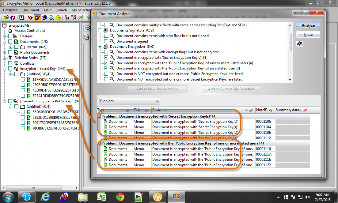Check the Documents (0/8) checkbox in tree
The image size is (338, 203).
[10, 41]
